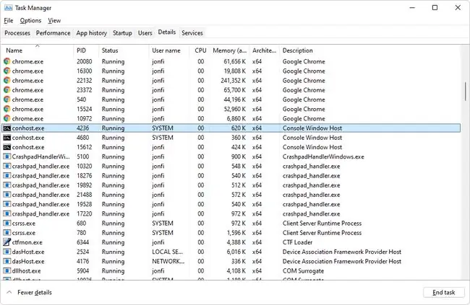Image resolution: width=470 pixels, height=305 pixels.
Task: Click Chrome icon of PID 20080 row
Action: (x=7, y=61)
